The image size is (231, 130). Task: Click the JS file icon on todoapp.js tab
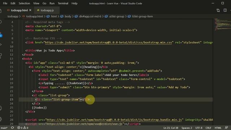coord(38,10)
